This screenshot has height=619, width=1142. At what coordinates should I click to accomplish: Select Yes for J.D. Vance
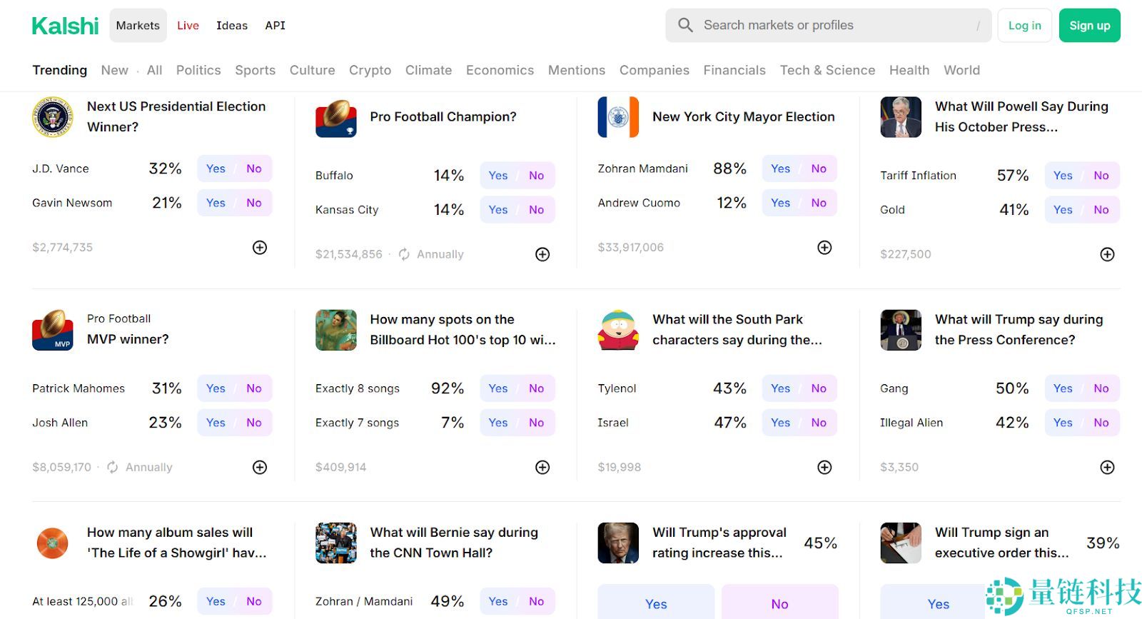click(x=216, y=168)
